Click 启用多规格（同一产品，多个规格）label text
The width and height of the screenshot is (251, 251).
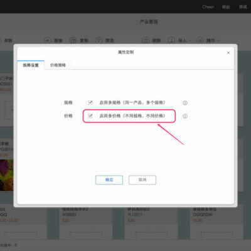(x=132, y=102)
